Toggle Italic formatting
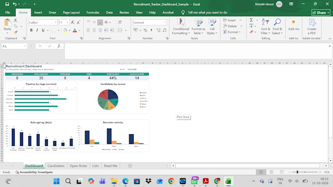The image size is (333, 187). (37, 30)
